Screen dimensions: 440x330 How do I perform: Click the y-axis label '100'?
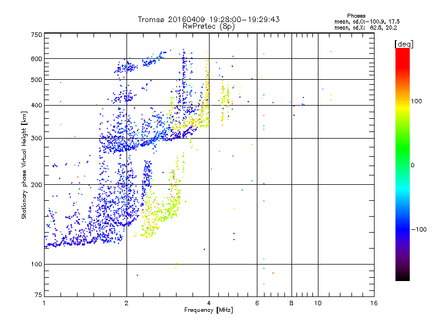coord(37,264)
